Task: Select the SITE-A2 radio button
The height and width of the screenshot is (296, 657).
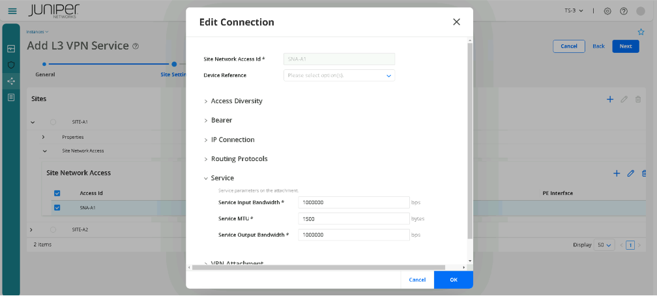Action: 53,229
